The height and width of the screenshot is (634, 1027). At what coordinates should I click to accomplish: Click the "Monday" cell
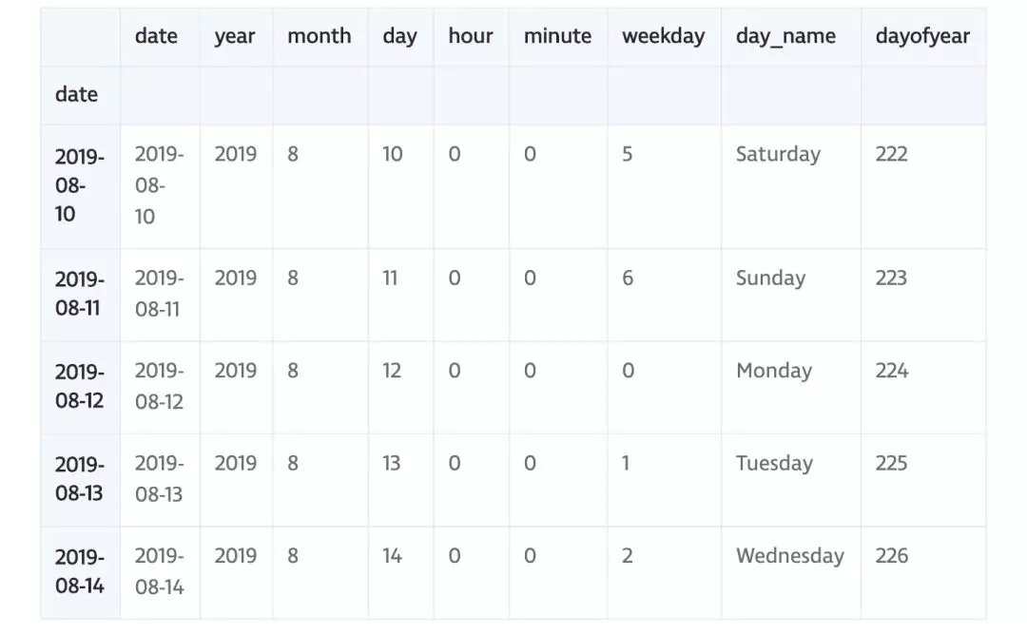(773, 371)
